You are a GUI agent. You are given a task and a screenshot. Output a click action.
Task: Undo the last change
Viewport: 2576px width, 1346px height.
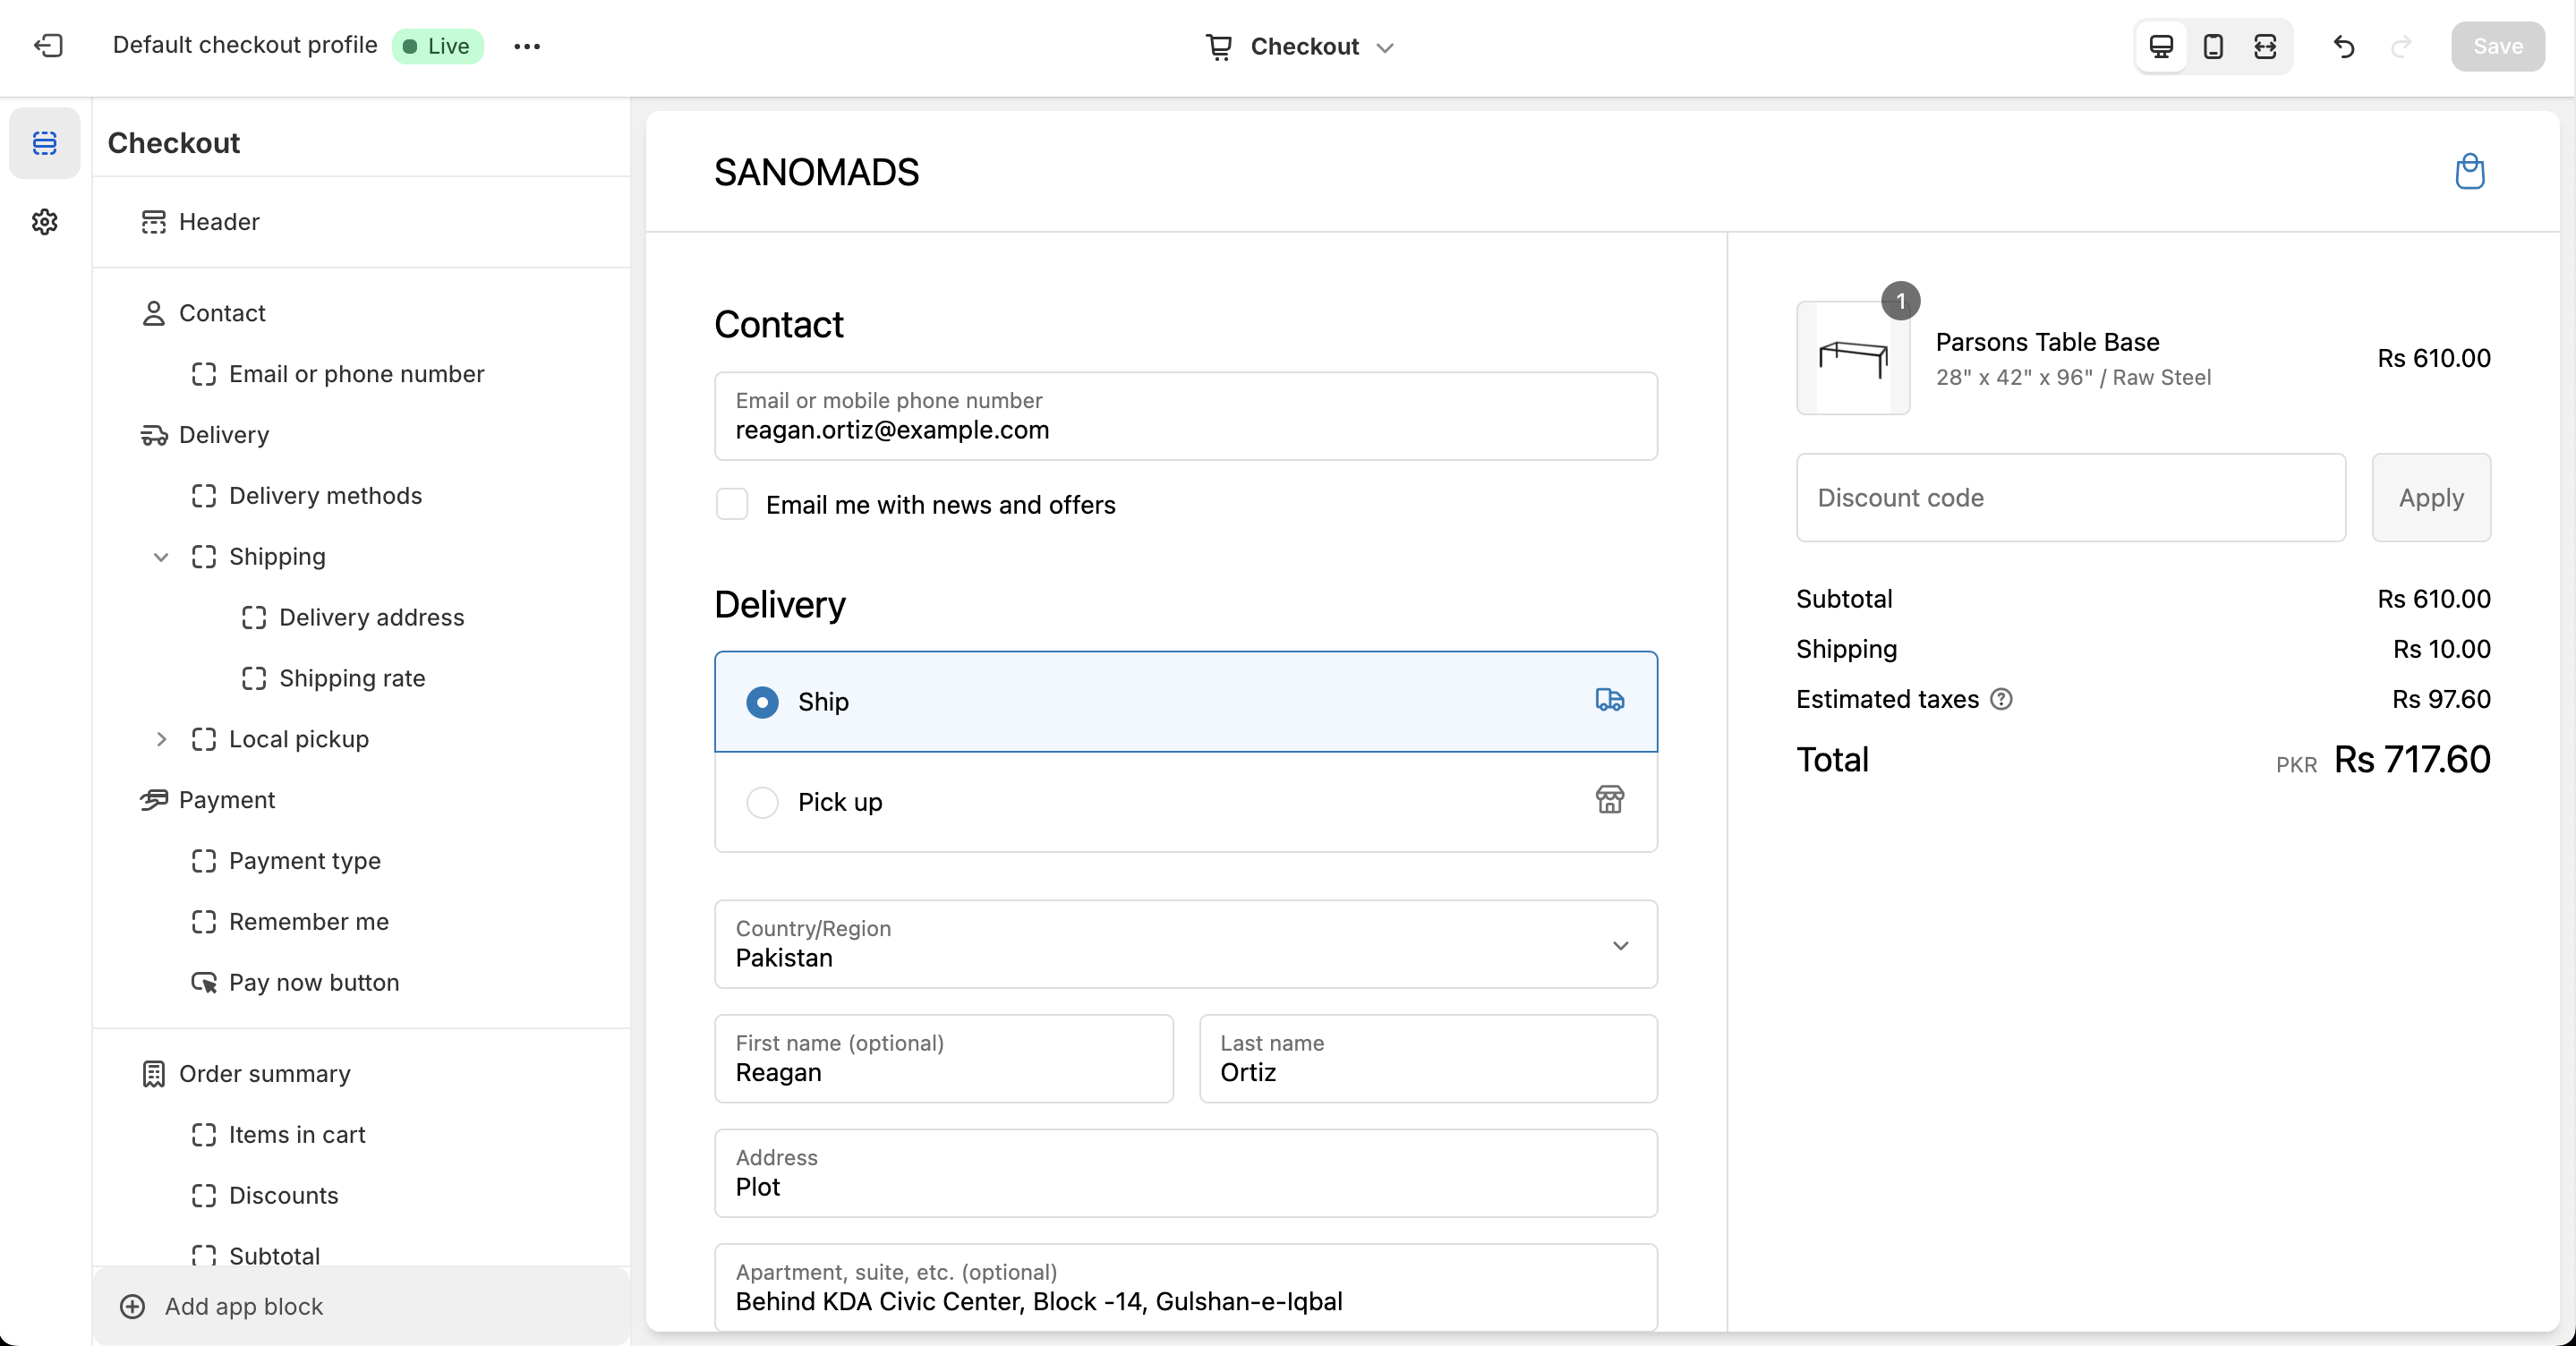coord(2344,46)
